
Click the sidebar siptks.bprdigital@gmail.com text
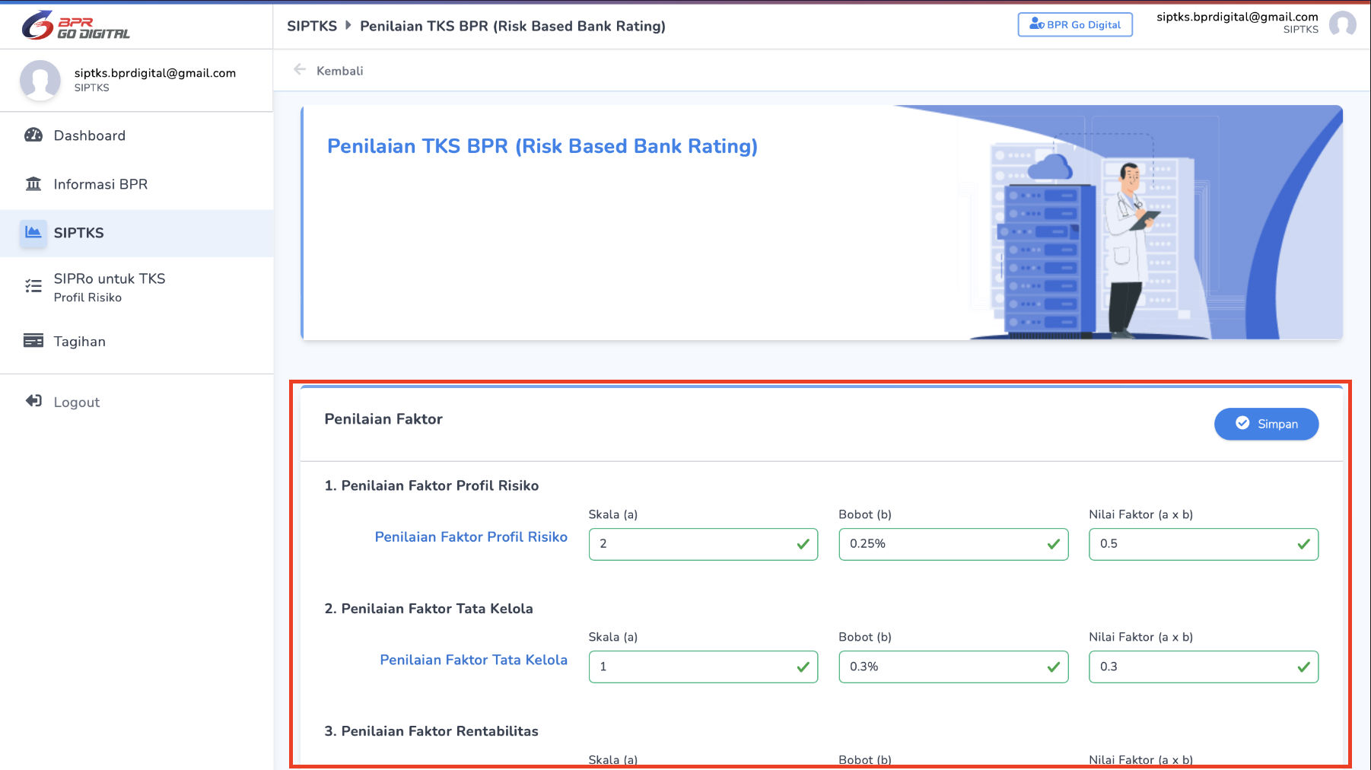coord(155,73)
